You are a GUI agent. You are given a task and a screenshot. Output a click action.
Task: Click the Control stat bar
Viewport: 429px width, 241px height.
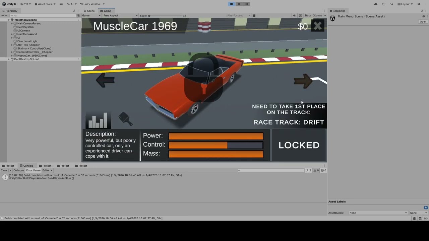[216, 145]
